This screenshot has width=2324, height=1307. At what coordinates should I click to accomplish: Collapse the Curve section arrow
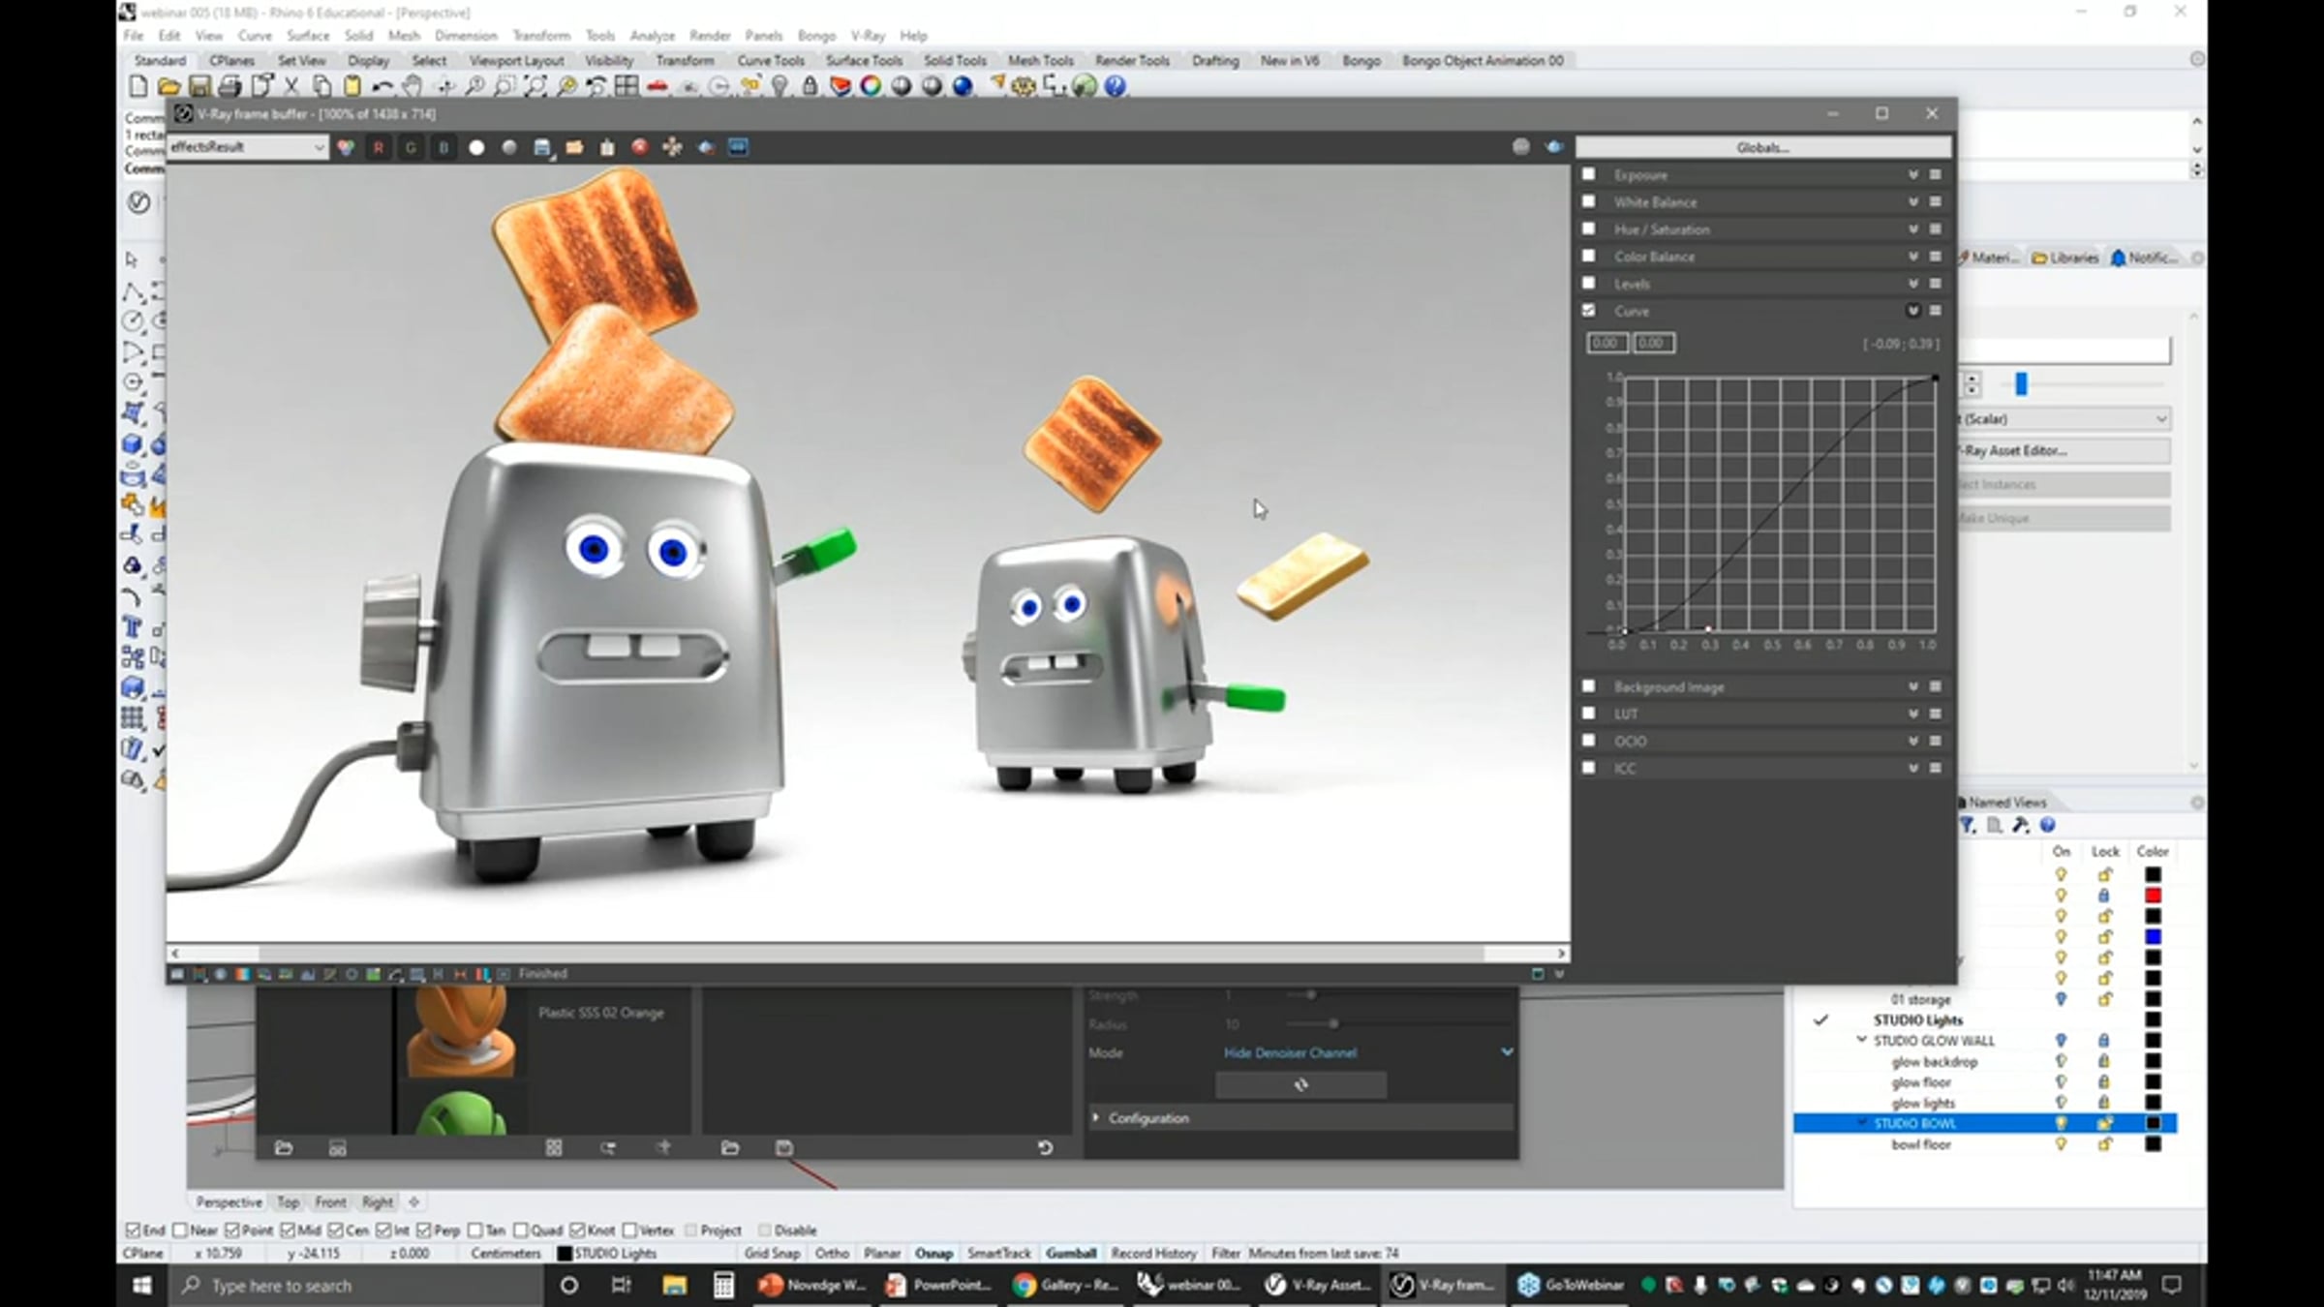[1913, 311]
